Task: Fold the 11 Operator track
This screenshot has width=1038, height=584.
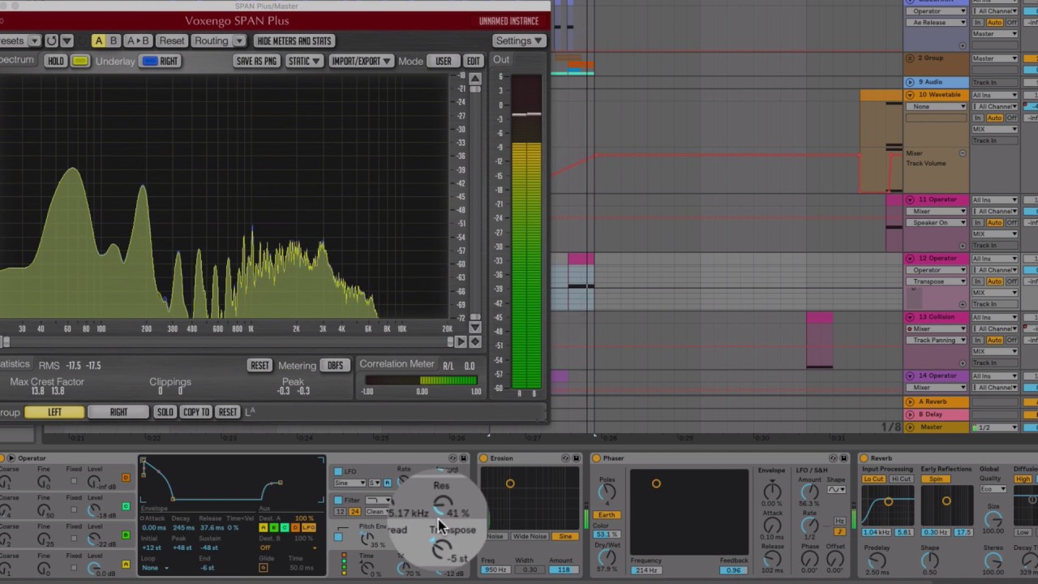Action: click(910, 200)
